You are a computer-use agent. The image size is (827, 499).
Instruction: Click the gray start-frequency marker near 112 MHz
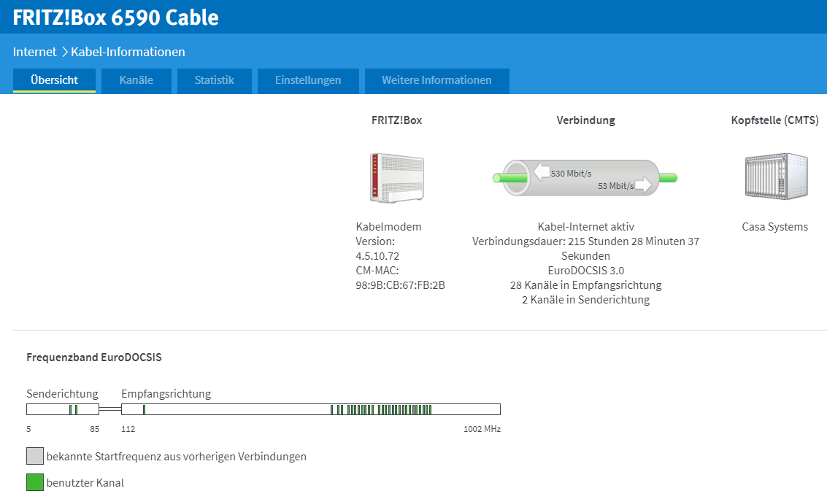pos(144,409)
